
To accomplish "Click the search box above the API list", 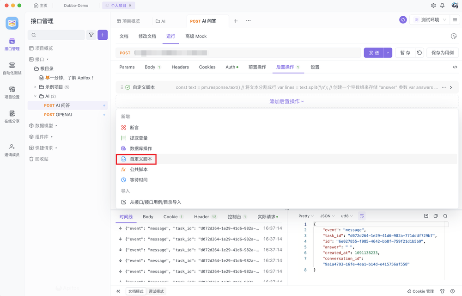I will click(x=56, y=35).
